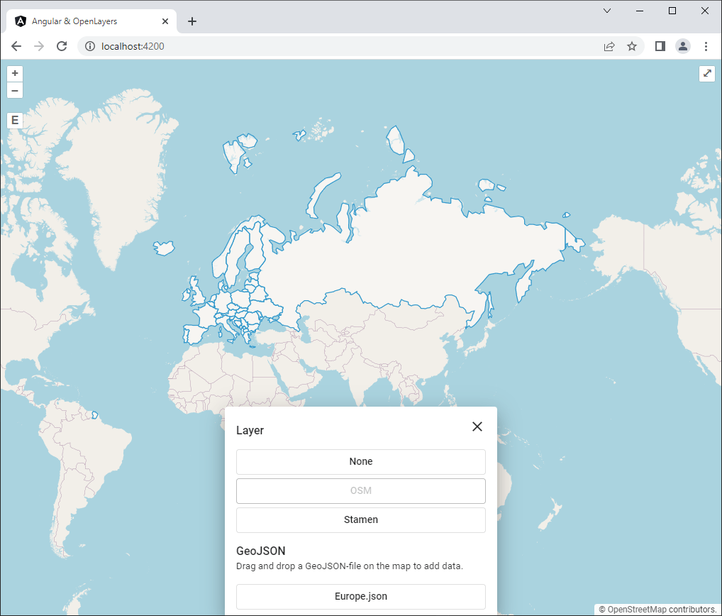Viewport: 722px width, 616px height.
Task: Zoom in on the map
Action: (15, 73)
